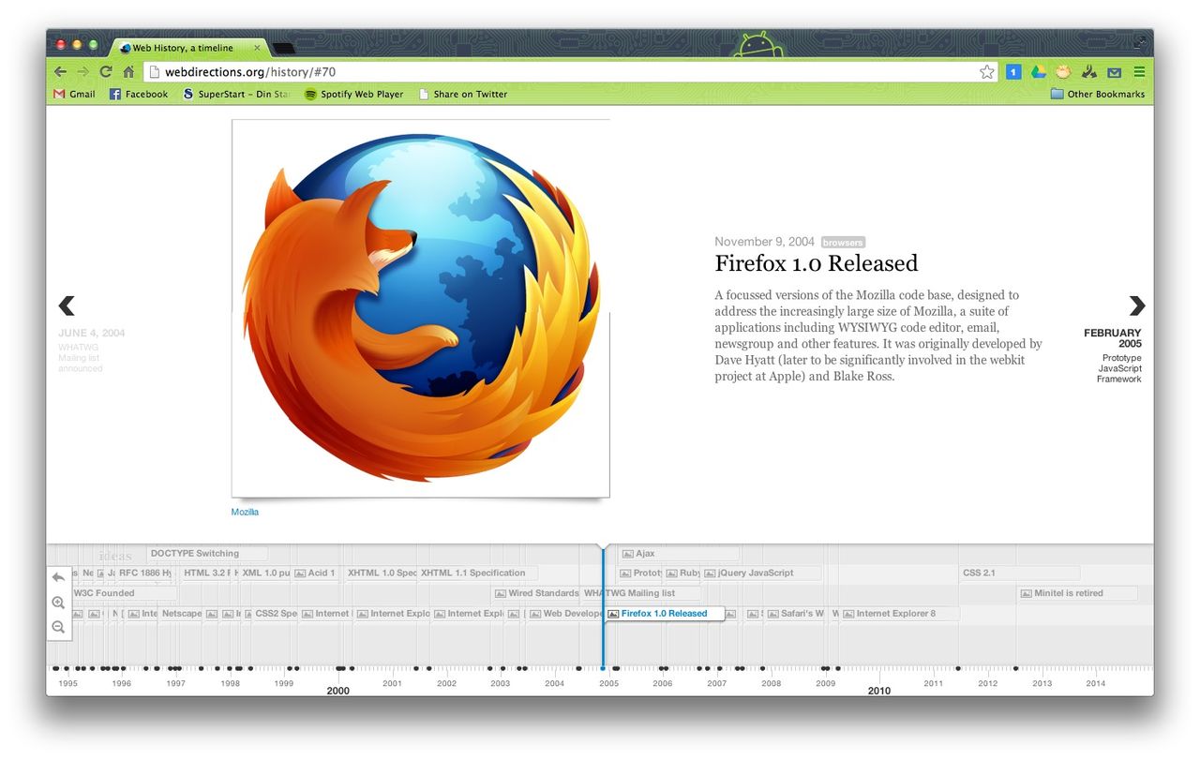Click the mail envelope extension icon
This screenshot has width=1200, height=760.
click(x=1114, y=72)
